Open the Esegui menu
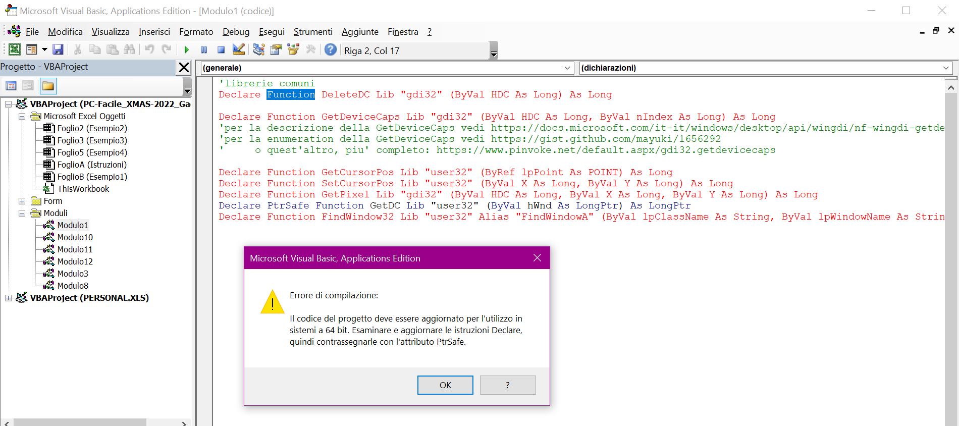The image size is (959, 426). pyautogui.click(x=272, y=32)
